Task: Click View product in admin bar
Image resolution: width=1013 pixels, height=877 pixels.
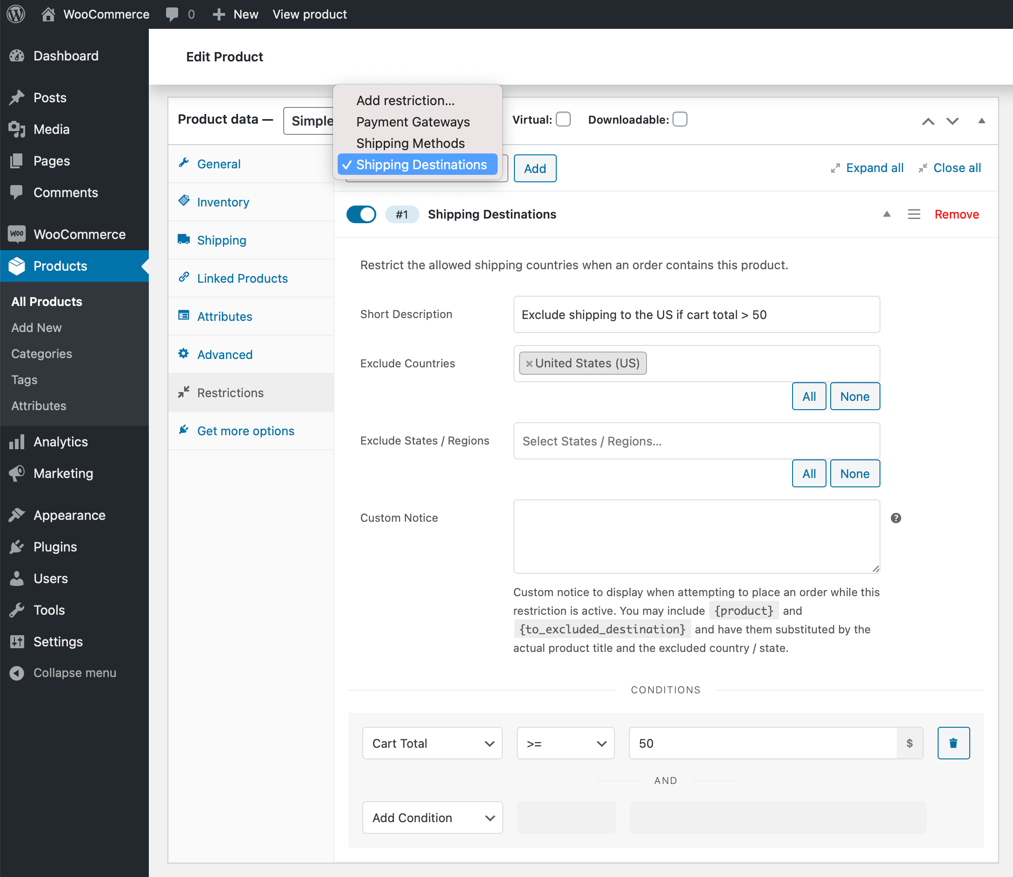Action: pos(309,14)
